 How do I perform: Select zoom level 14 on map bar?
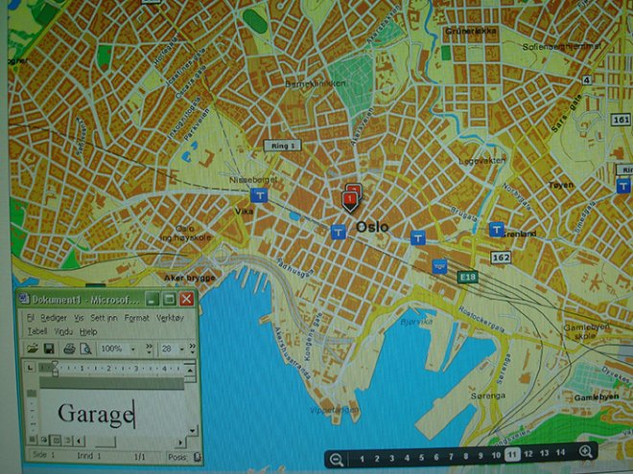tap(560, 455)
